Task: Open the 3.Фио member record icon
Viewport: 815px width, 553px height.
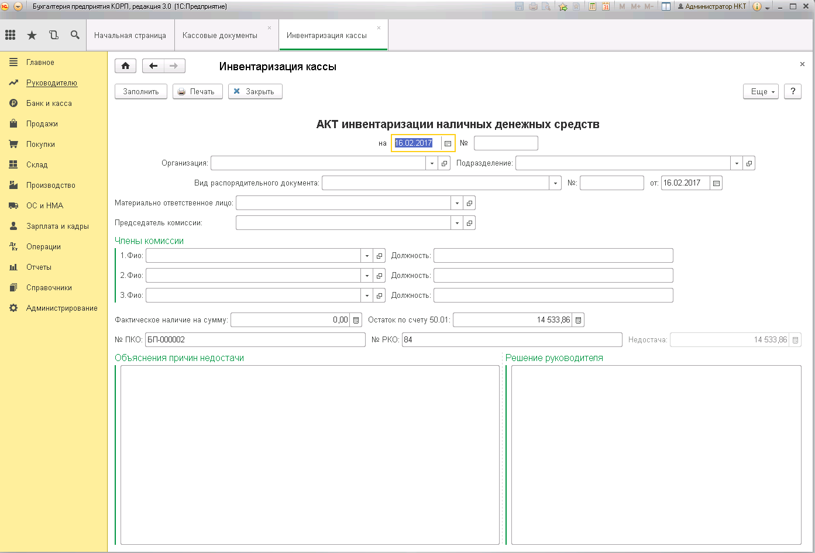Action: click(x=379, y=296)
